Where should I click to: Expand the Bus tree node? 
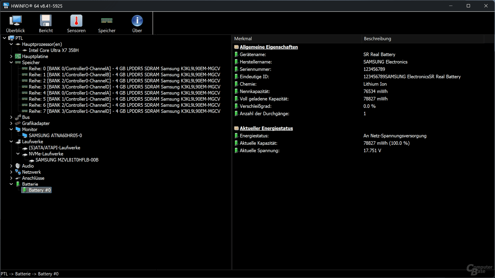click(x=11, y=117)
